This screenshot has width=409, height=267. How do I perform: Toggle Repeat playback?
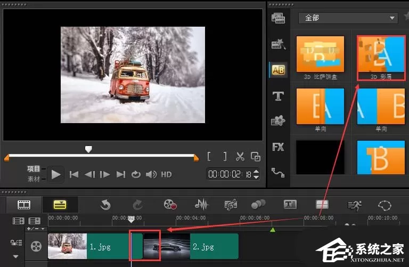coord(136,174)
